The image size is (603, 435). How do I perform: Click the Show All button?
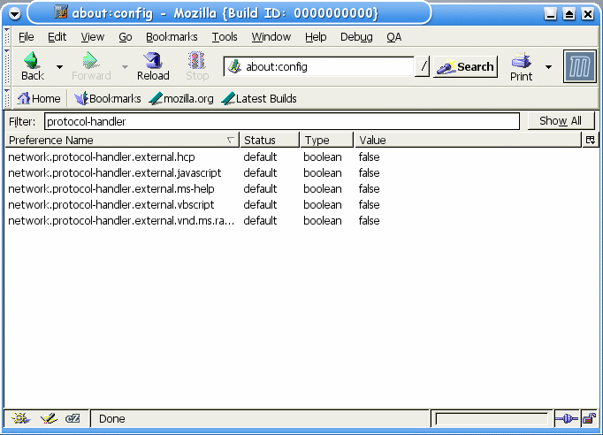(x=561, y=121)
